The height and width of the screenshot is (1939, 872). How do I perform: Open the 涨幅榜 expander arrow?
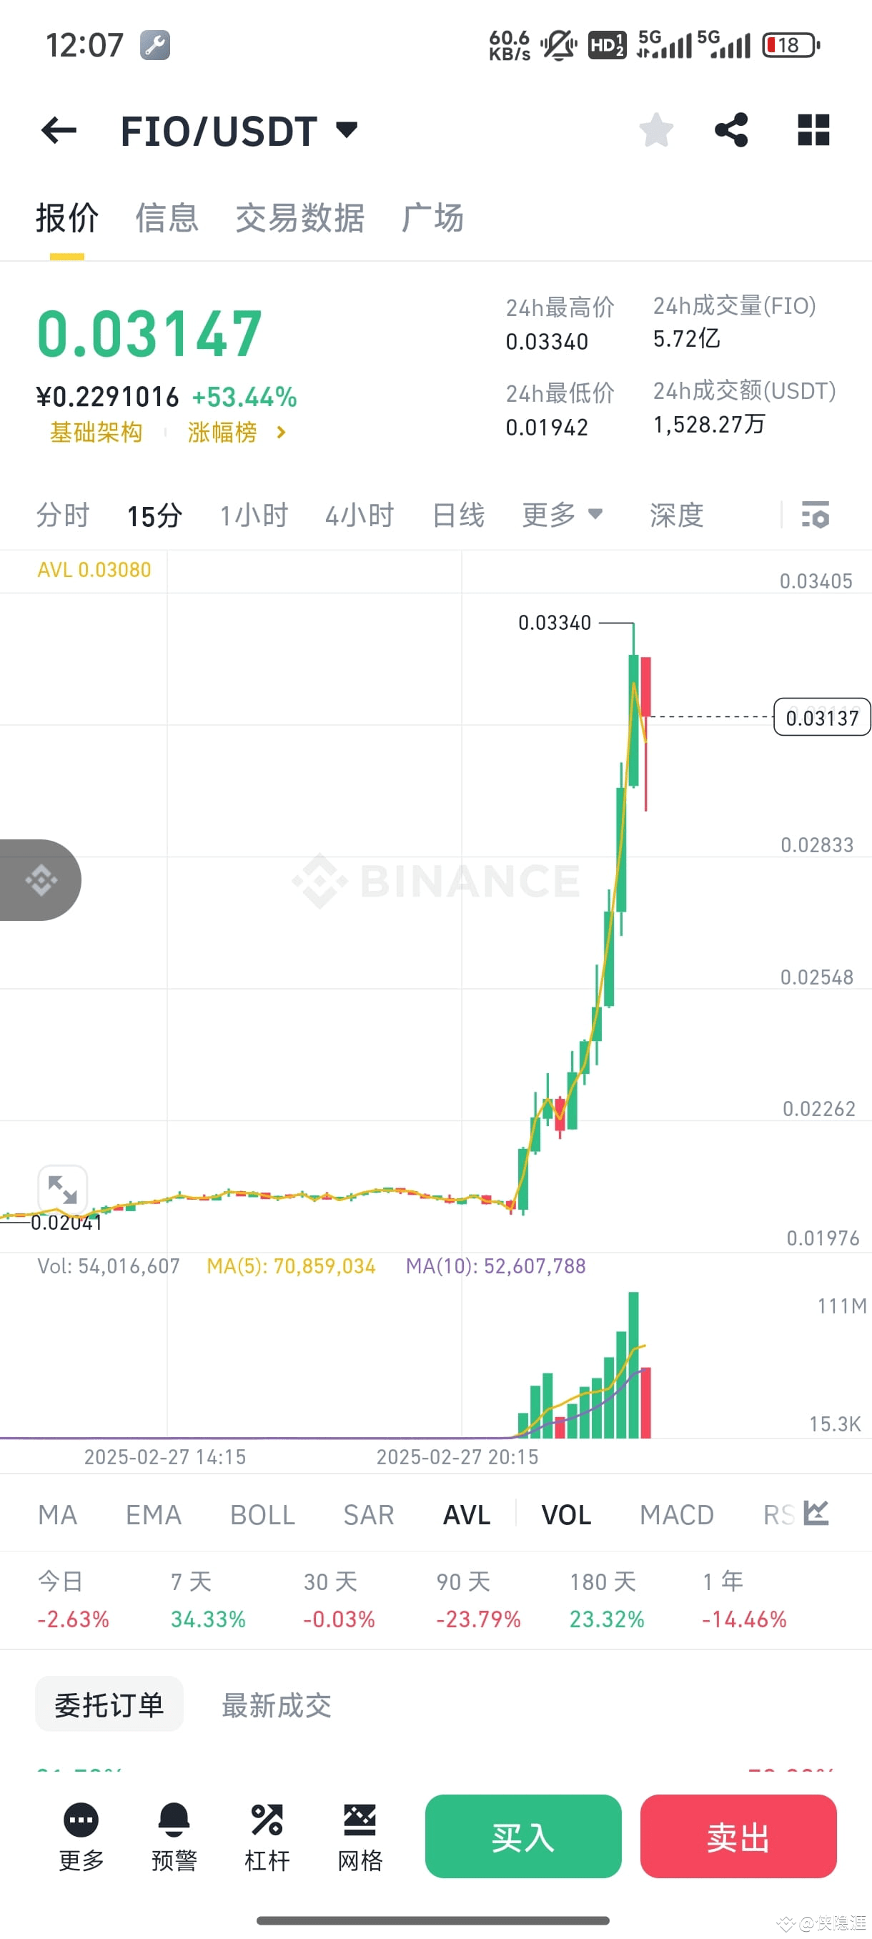pyautogui.click(x=281, y=433)
